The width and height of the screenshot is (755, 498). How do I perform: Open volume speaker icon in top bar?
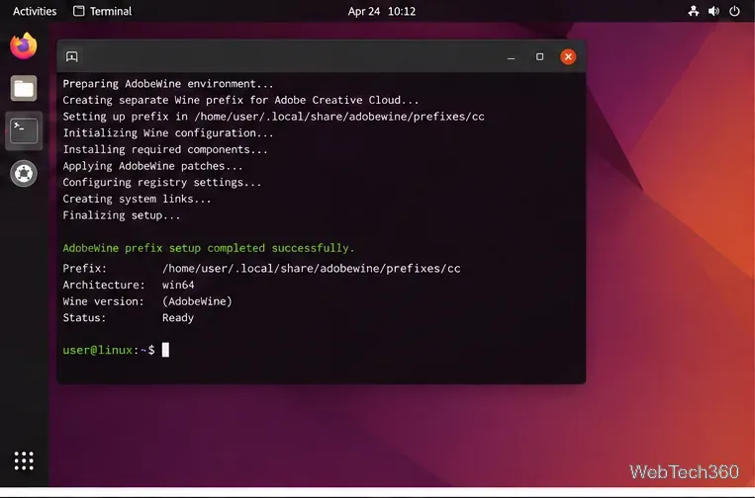713,11
